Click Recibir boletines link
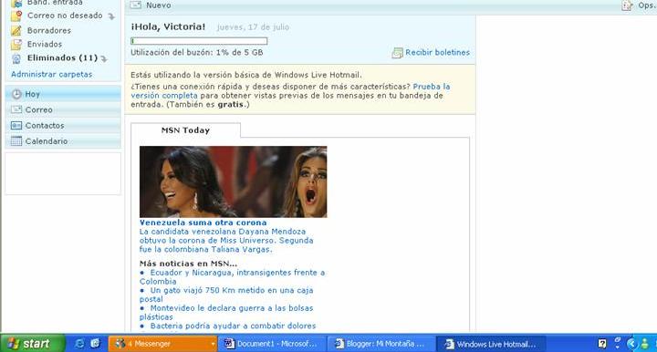657x352 pixels. tap(437, 52)
